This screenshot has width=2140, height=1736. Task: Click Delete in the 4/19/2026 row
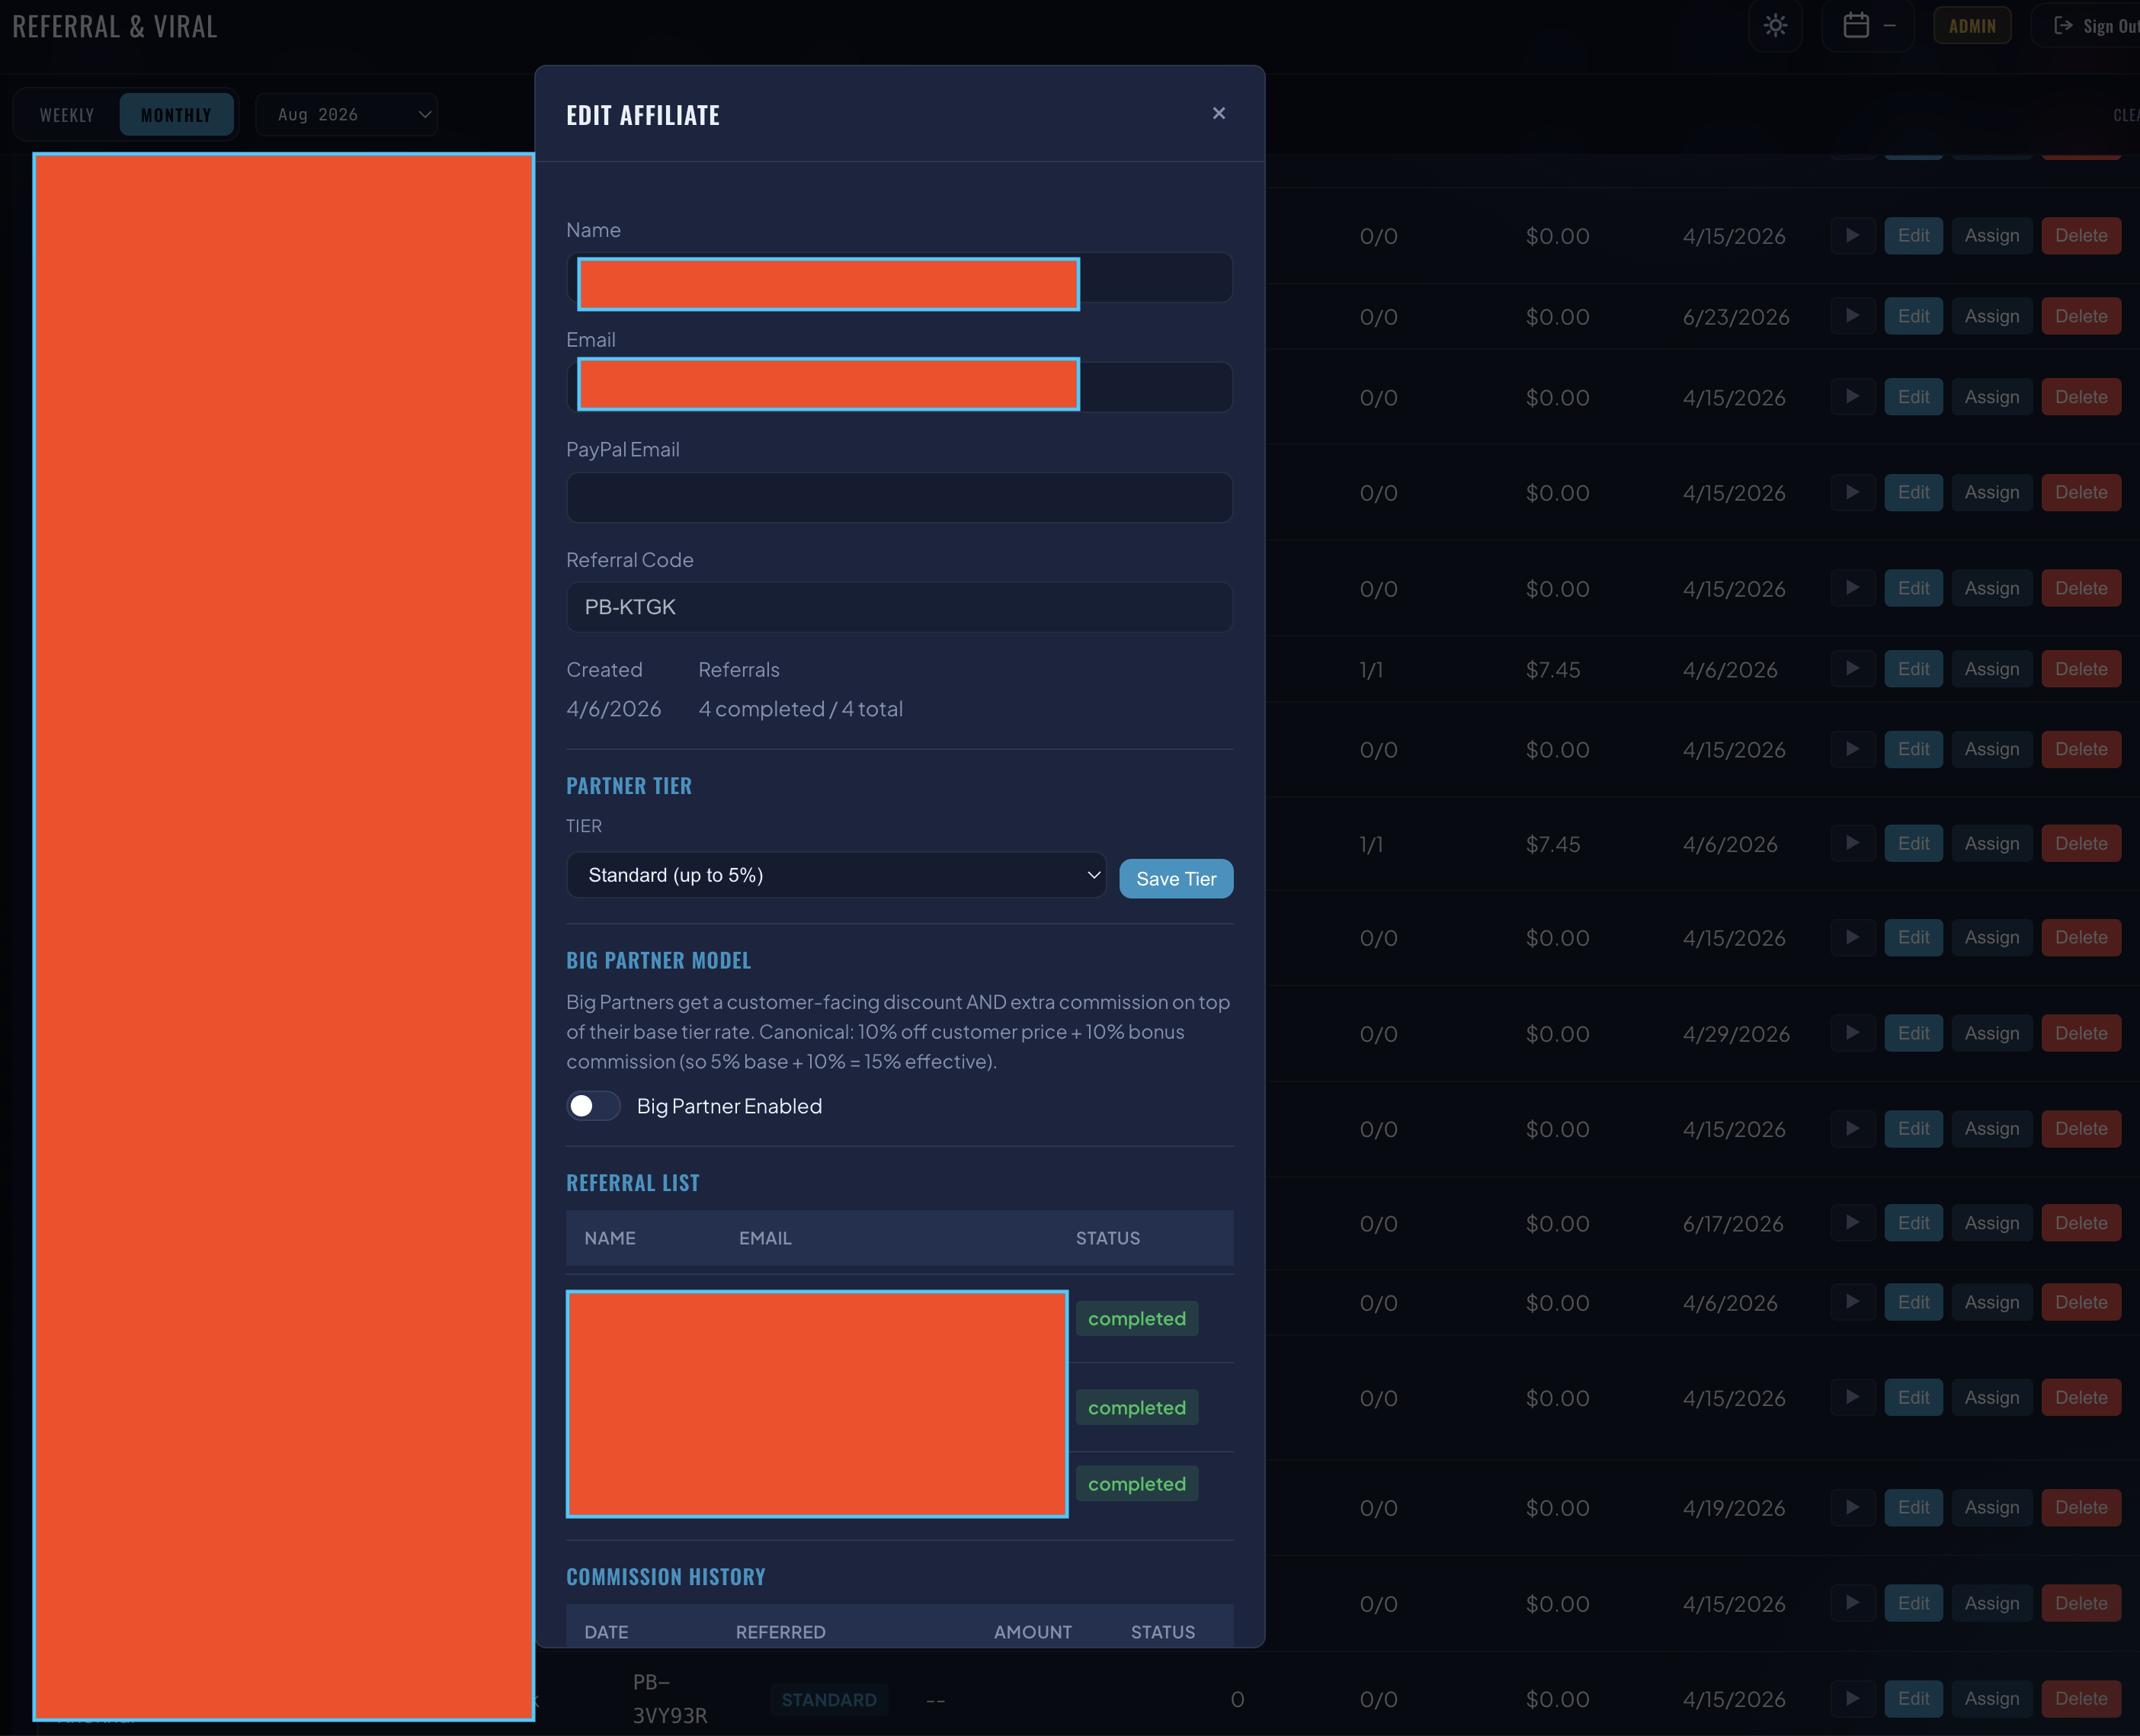[x=2081, y=1507]
